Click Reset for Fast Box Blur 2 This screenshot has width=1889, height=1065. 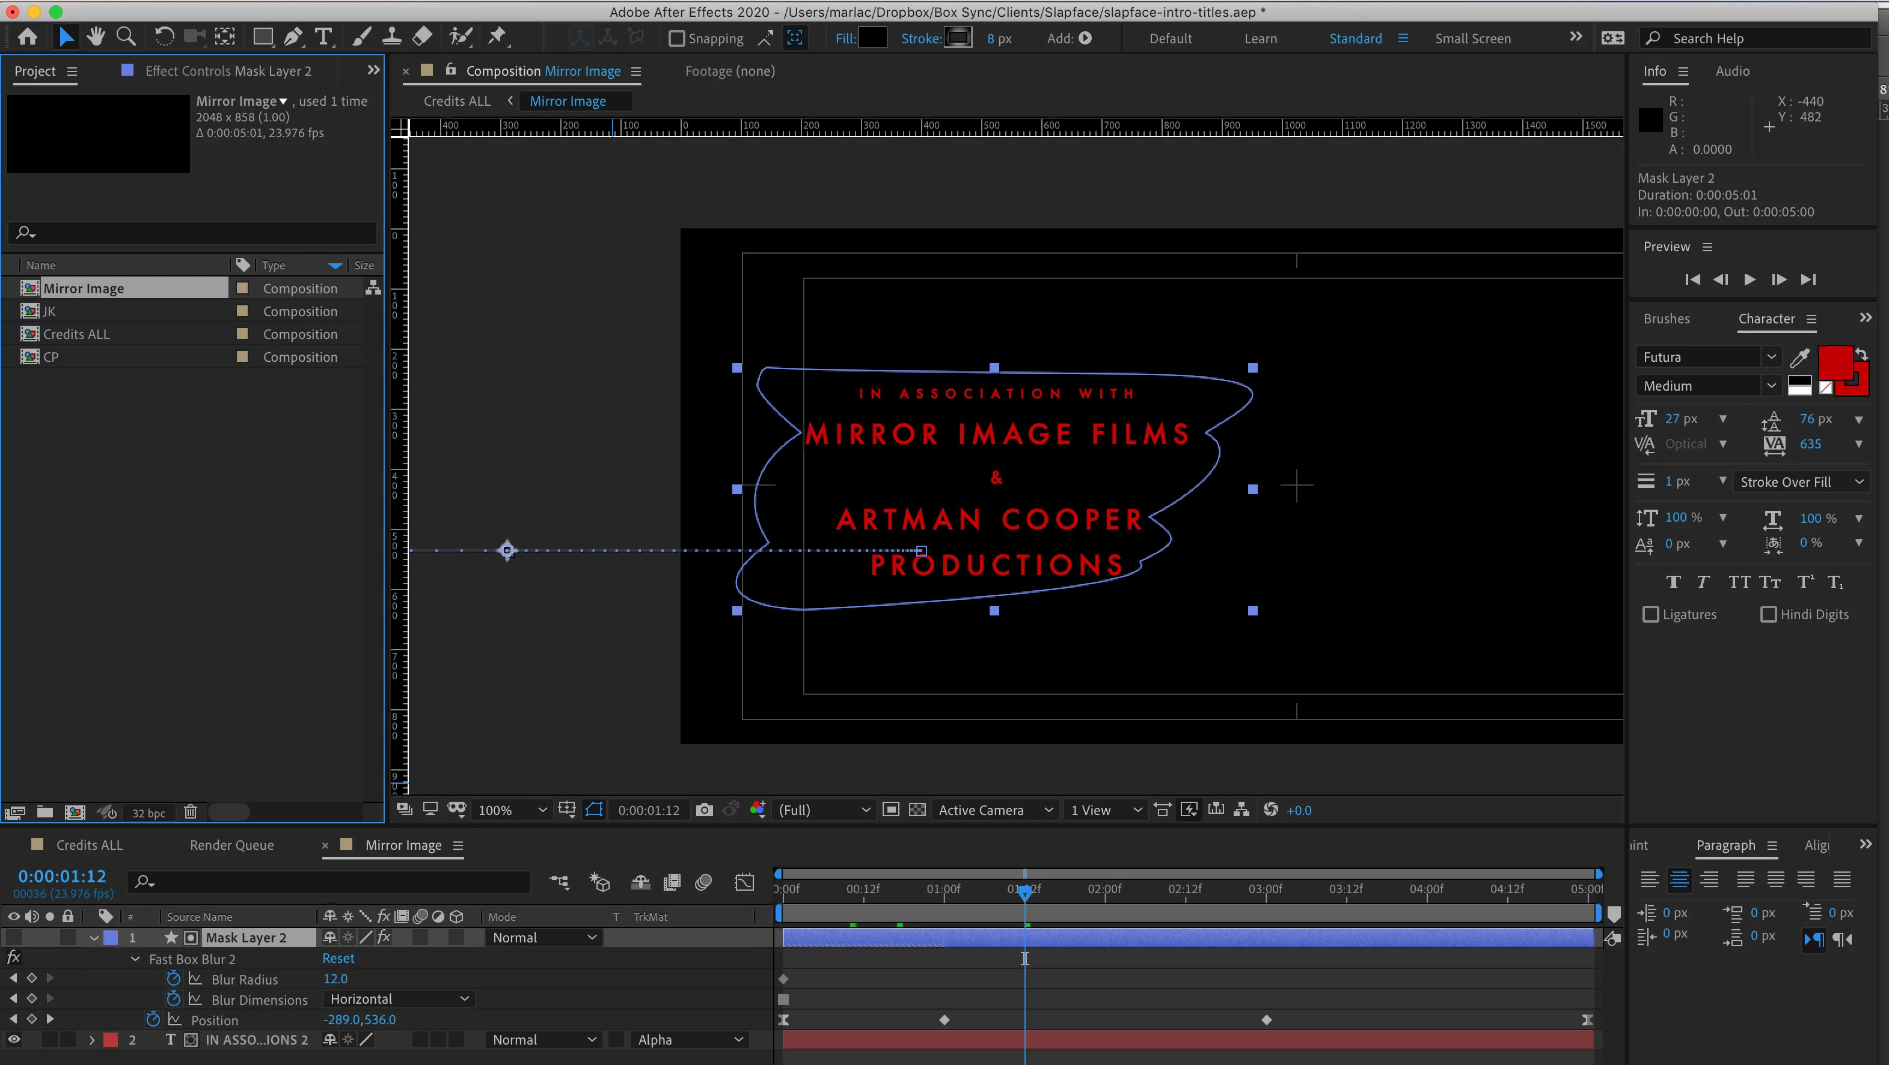[x=338, y=958]
